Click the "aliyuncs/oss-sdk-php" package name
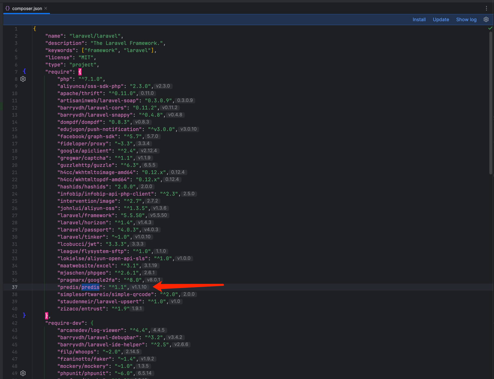Screen dimensions: 494x379 [90, 86]
